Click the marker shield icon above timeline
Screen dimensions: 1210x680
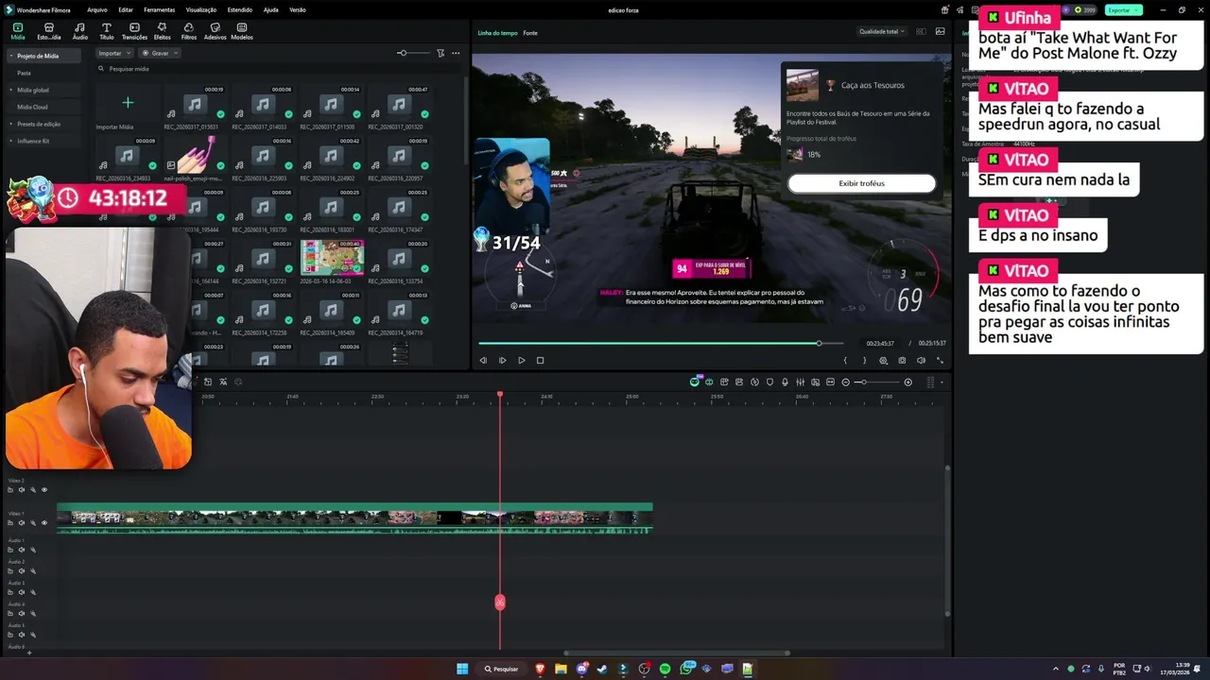(769, 382)
